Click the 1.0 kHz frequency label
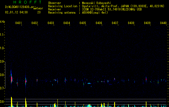 (x=2, y=48)
